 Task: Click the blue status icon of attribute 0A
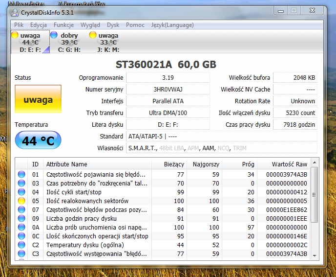21,227
